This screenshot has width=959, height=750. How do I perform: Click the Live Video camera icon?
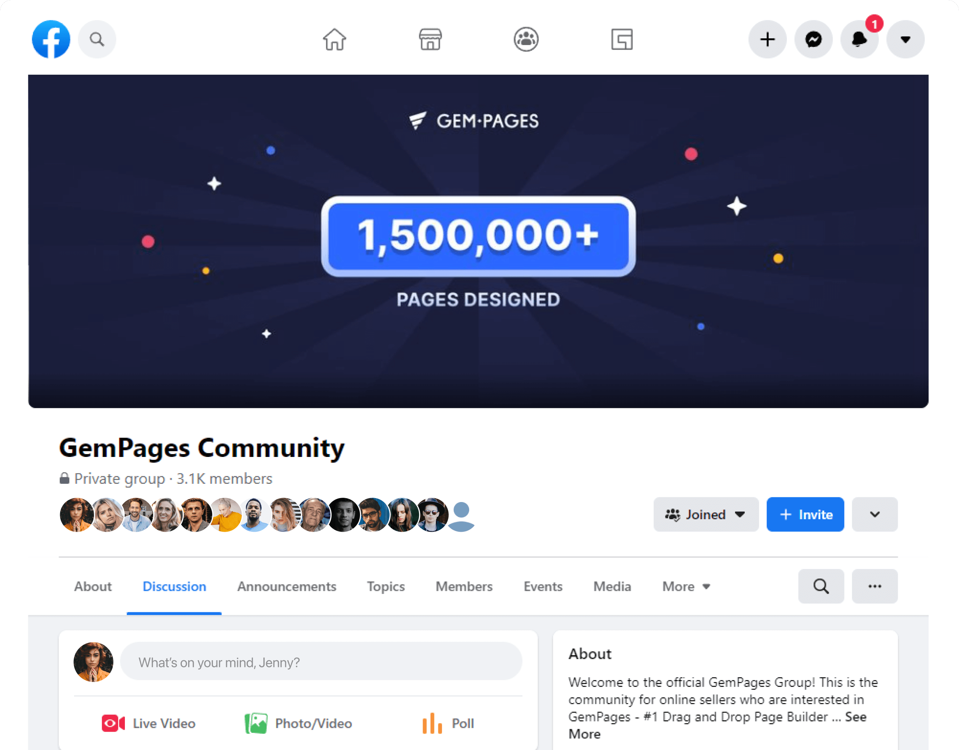(x=113, y=723)
